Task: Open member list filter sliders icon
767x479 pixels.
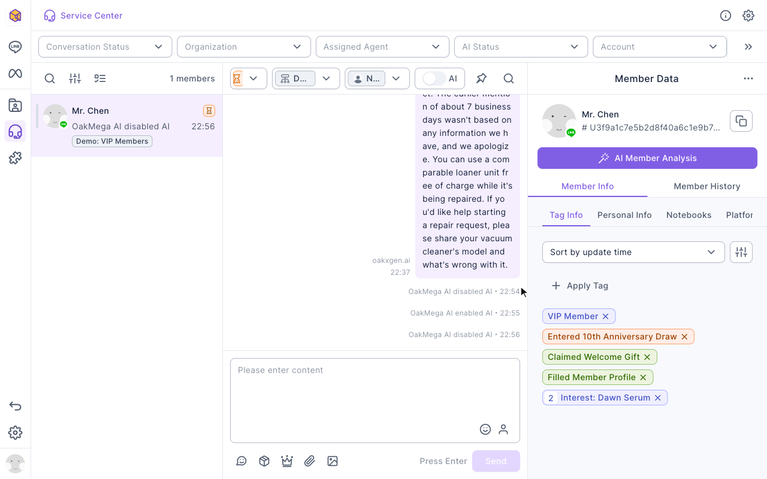Action: 75,78
